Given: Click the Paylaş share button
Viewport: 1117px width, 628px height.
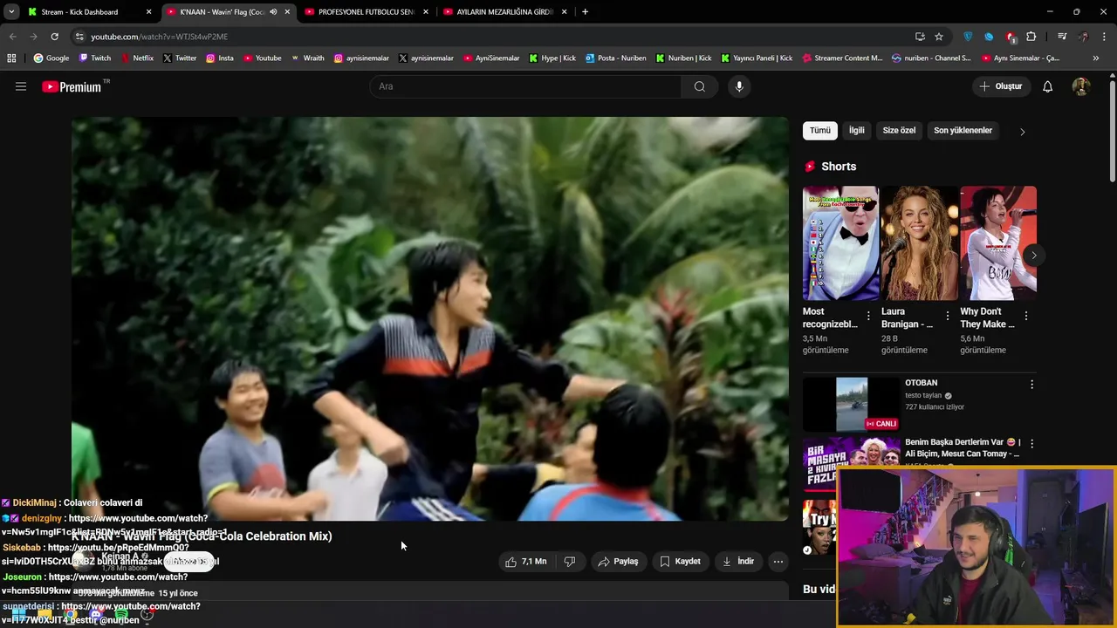Looking at the screenshot, I should tap(618, 562).
